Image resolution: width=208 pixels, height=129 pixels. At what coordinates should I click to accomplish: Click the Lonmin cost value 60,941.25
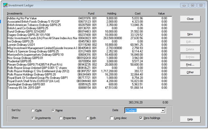point(136,45)
